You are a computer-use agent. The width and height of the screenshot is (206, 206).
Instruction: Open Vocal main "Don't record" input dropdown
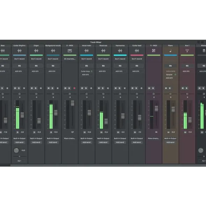(87, 59)
